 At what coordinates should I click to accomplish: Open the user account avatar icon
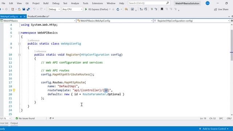(208, 3)
